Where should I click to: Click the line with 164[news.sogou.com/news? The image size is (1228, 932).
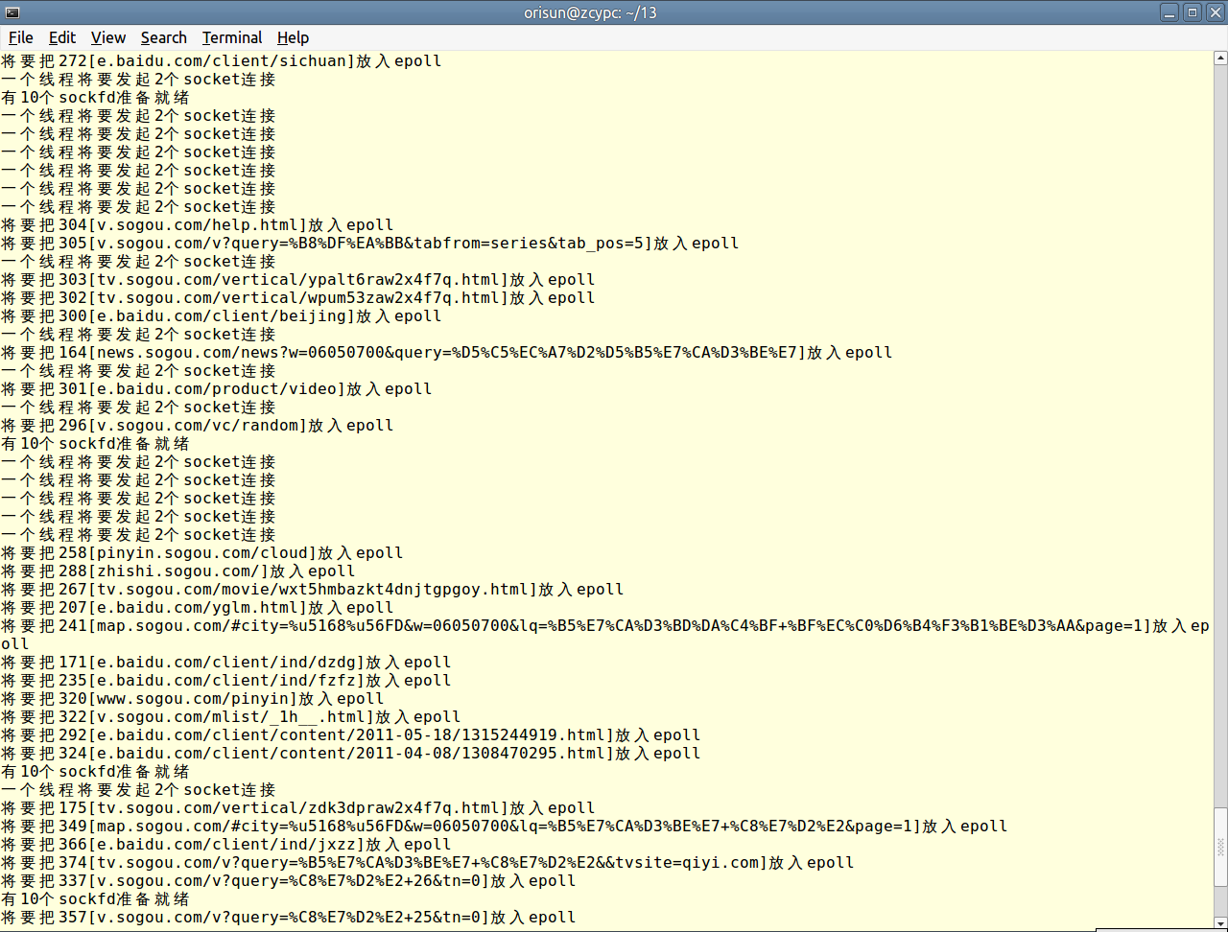[x=447, y=352]
